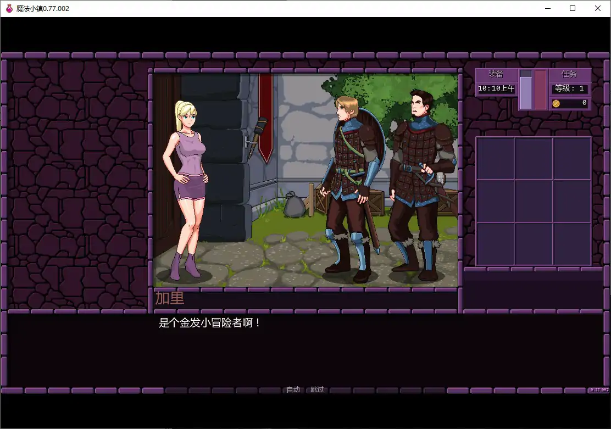The width and height of the screenshot is (611, 429).
Task: Click the magic potion app icon in title bar
Action: click(x=9, y=8)
